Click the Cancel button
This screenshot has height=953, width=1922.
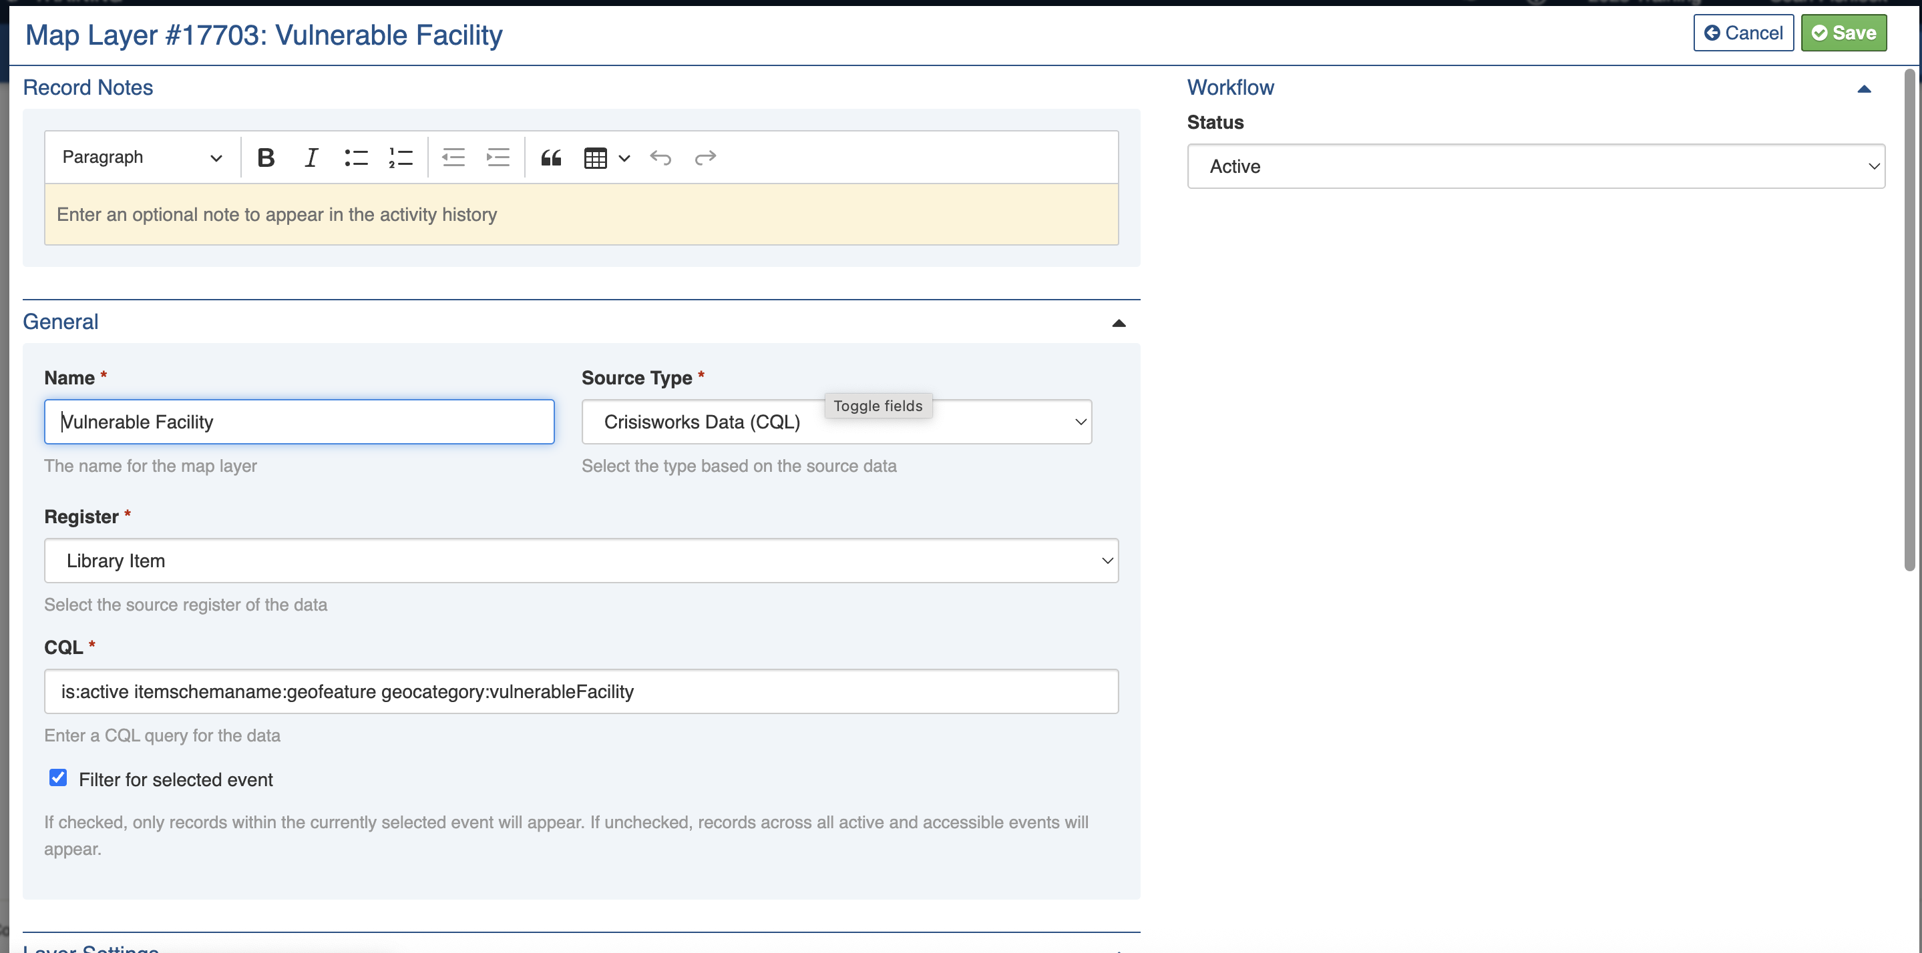tap(1743, 33)
